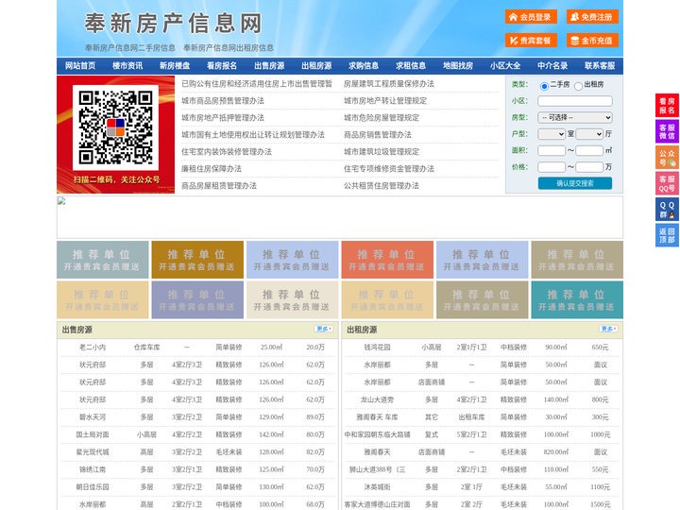This screenshot has width=680, height=510.
Task: Open 楼市资讯 navigation item
Action: pyautogui.click(x=127, y=66)
